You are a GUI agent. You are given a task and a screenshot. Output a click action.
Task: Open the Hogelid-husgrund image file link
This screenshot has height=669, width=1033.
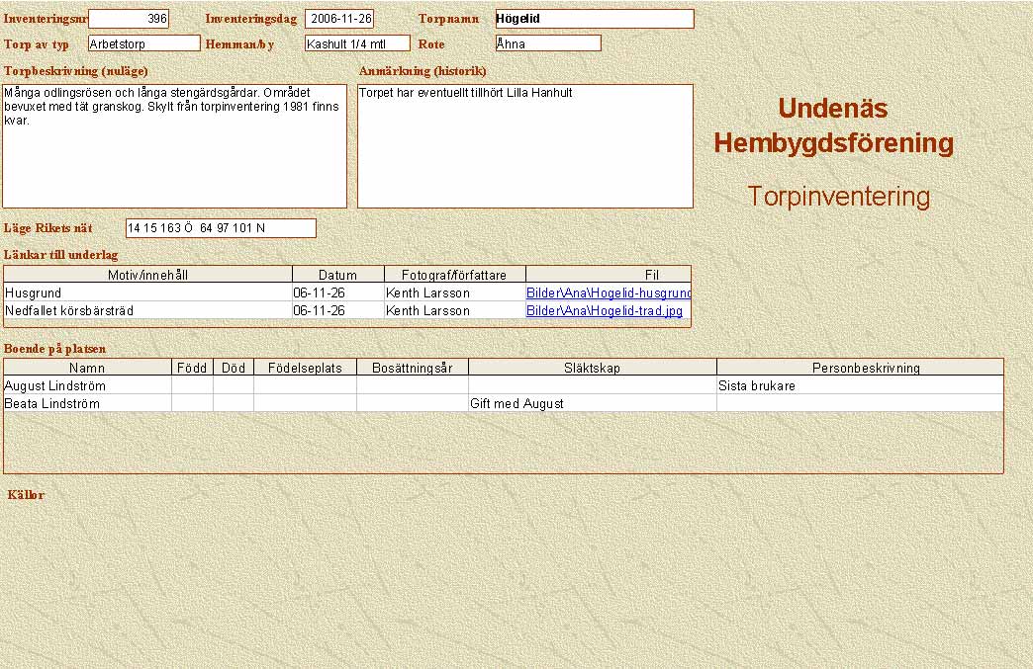point(608,293)
